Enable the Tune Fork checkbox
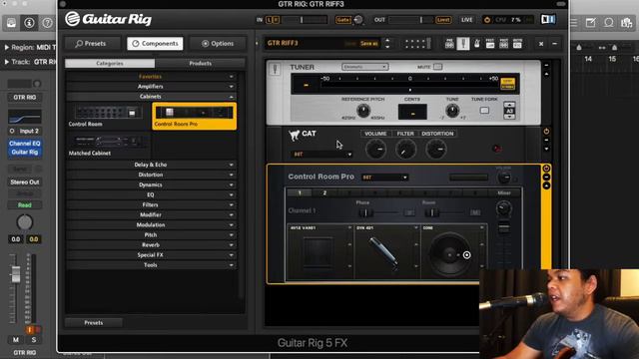 [484, 111]
